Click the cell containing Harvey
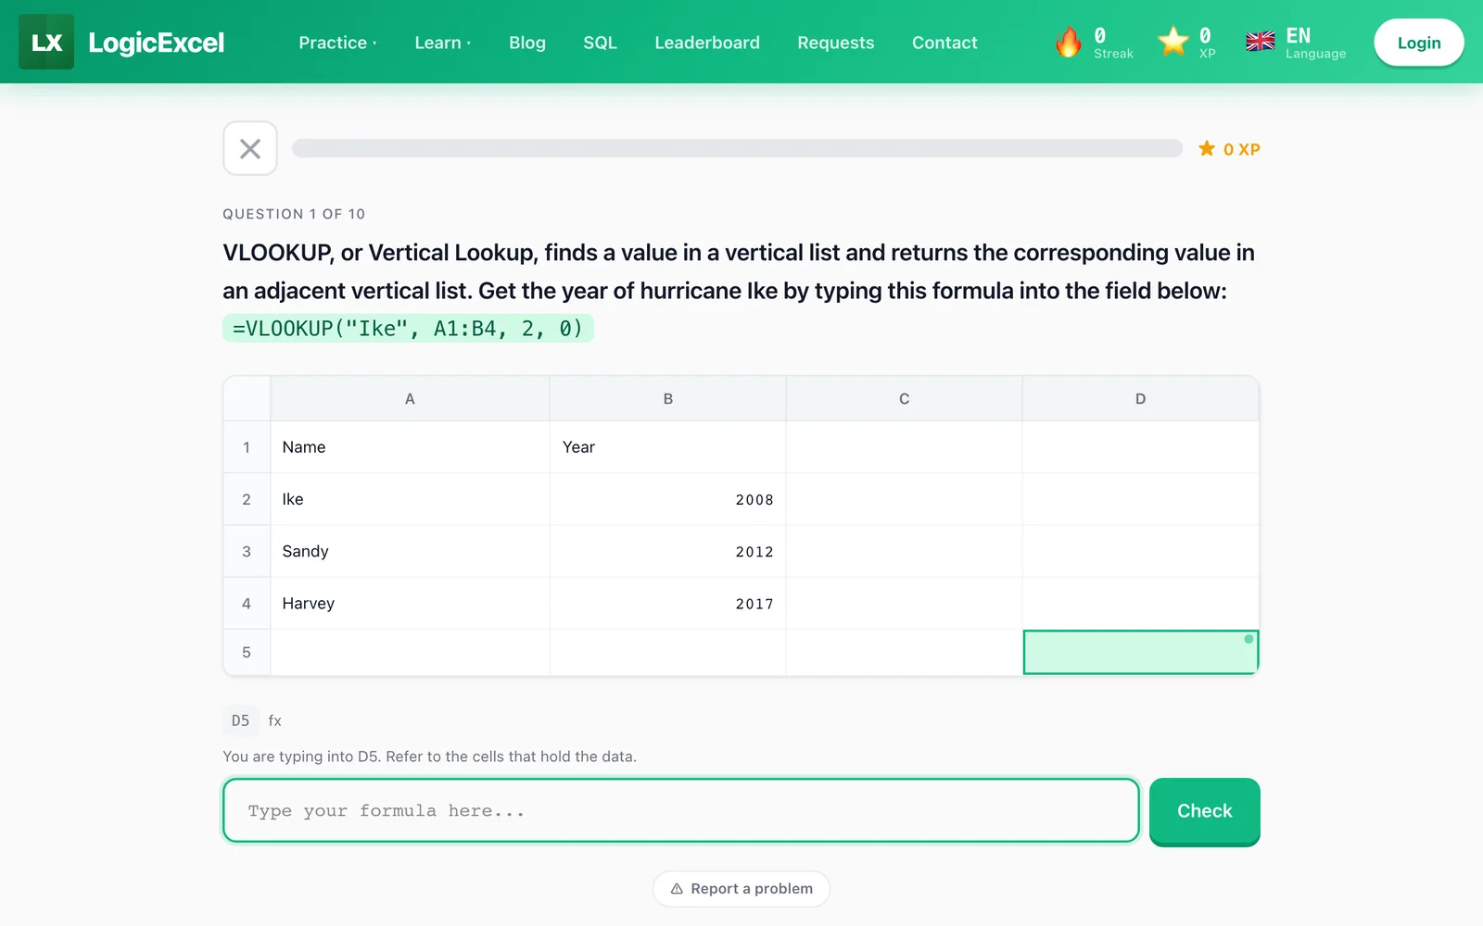 click(x=410, y=603)
